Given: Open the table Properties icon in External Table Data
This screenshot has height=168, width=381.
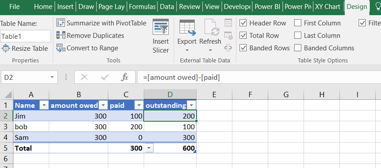Looking at the screenshot, I should click(228, 23).
